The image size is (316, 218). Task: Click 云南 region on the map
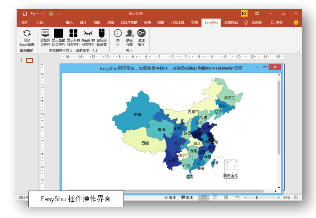172,160
